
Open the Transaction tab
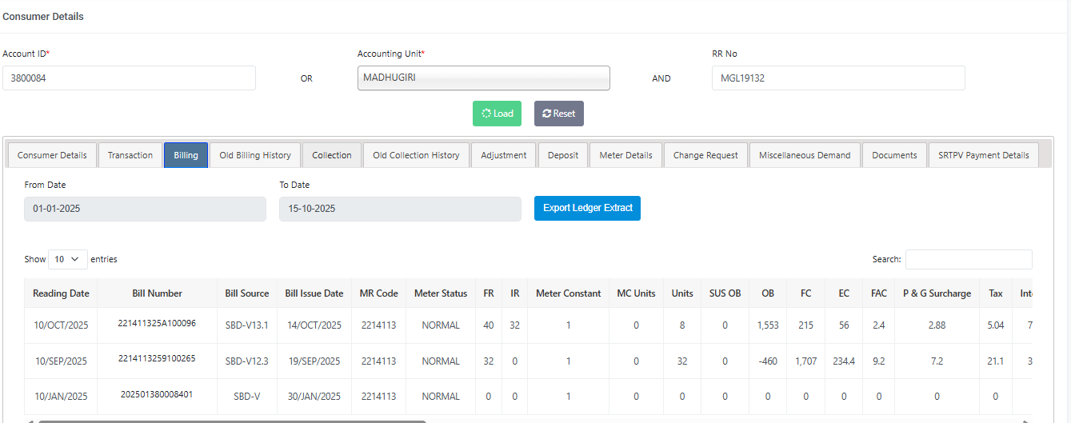[x=130, y=155]
